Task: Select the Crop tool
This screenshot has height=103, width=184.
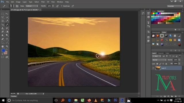Action: (3, 21)
